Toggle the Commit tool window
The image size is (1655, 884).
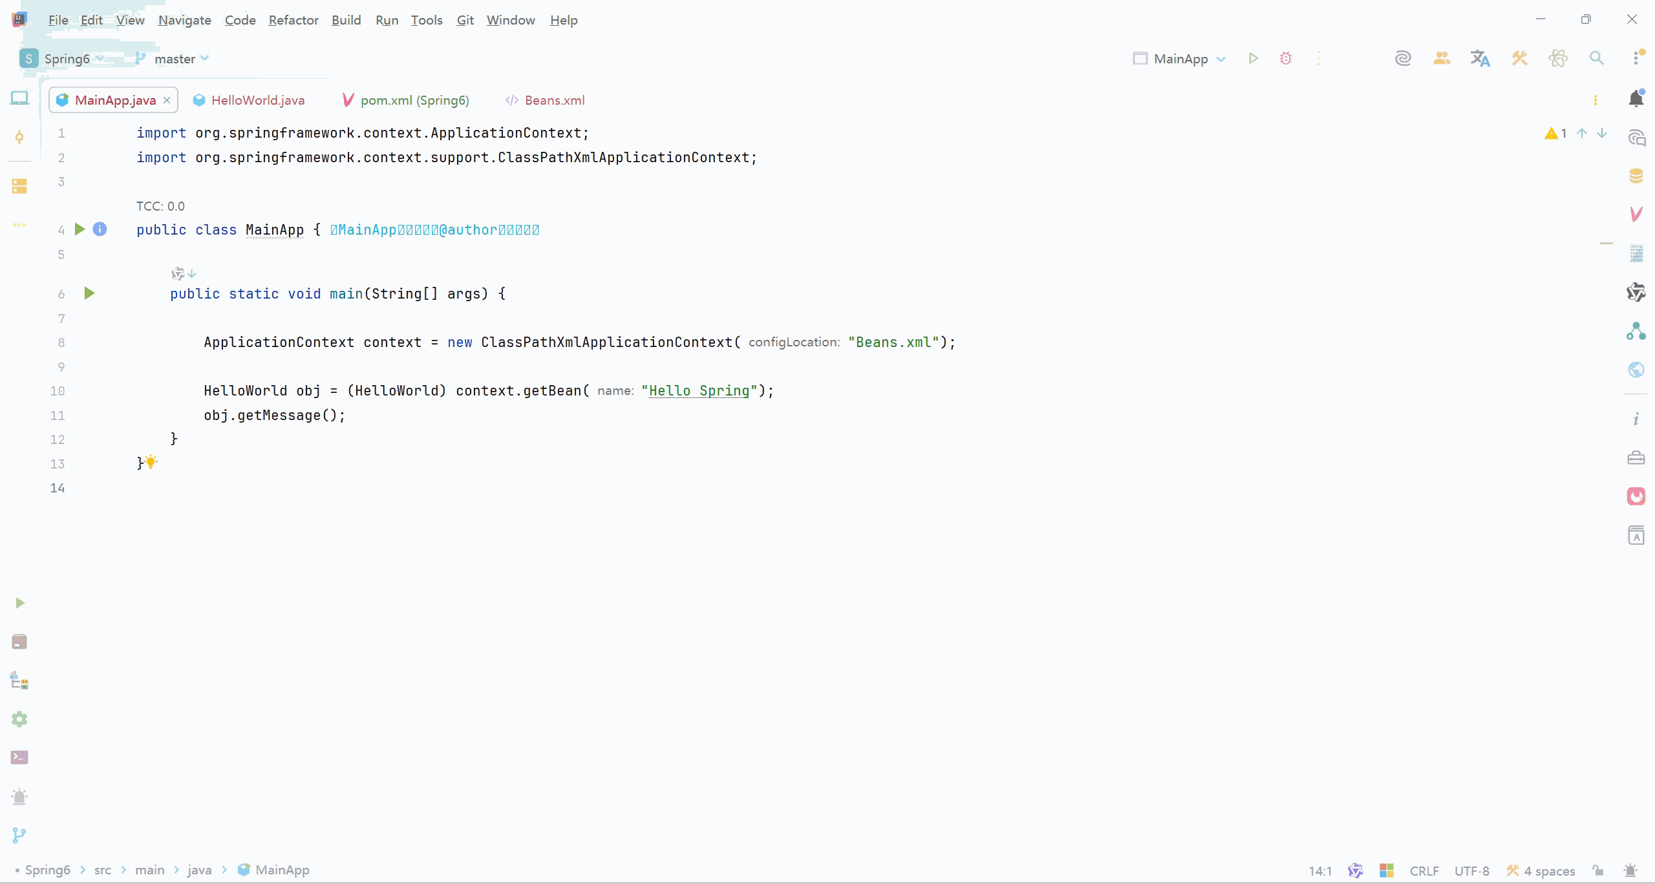19,137
